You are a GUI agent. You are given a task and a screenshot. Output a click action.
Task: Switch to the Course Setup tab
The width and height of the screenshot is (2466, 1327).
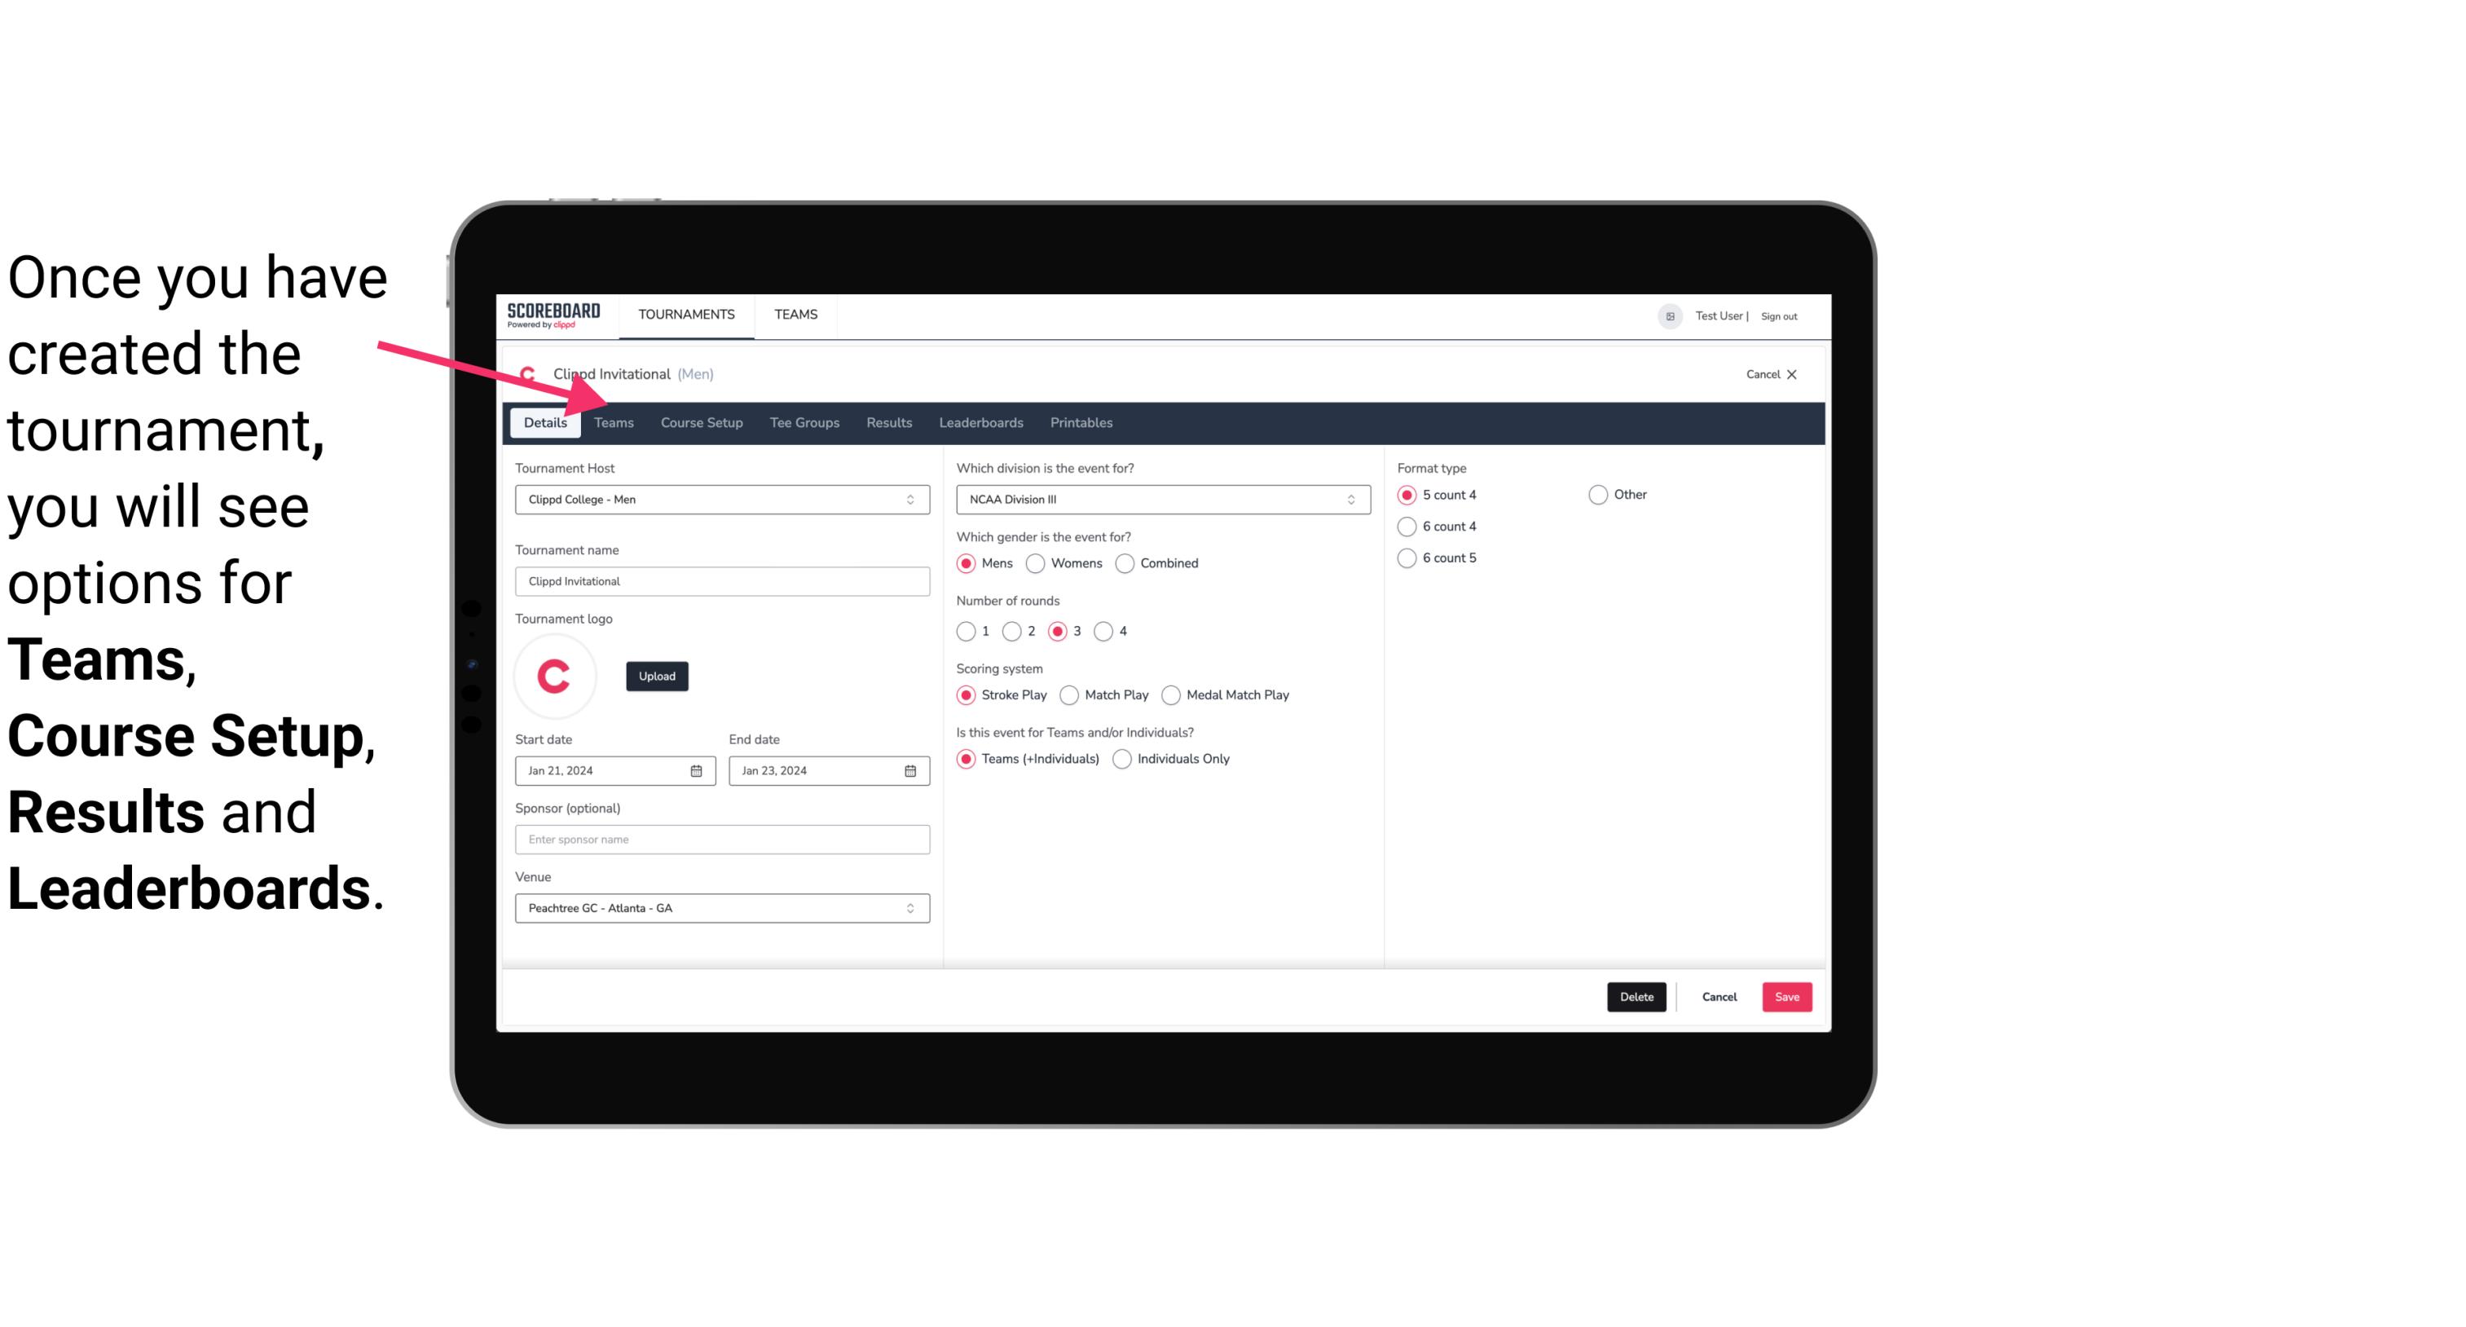tap(701, 421)
